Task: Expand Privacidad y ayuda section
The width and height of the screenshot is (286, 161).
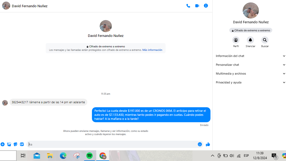Action: pos(250,82)
